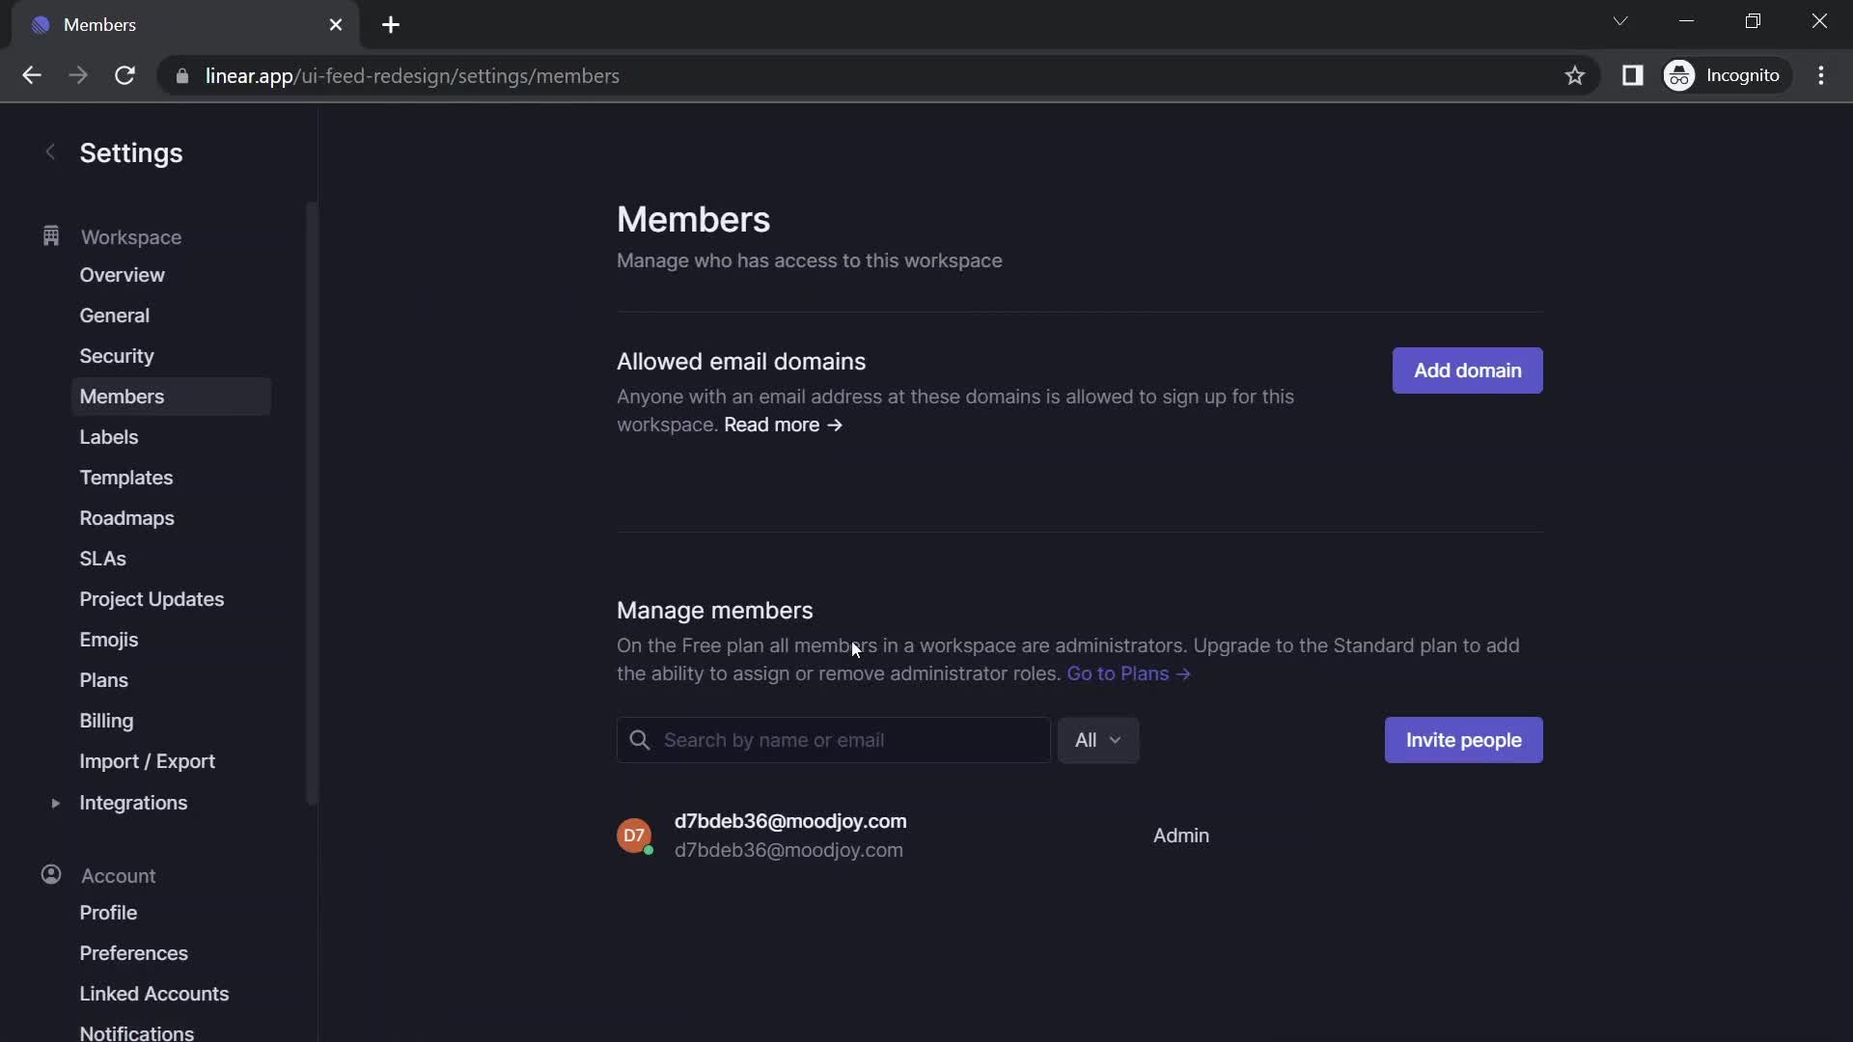
Task: Click the search field magnifier icon
Action: 639,739
